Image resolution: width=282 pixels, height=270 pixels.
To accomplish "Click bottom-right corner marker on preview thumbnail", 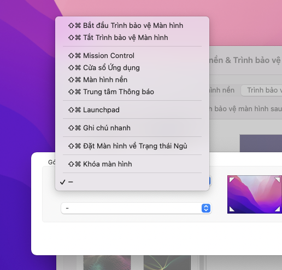I will (277, 209).
